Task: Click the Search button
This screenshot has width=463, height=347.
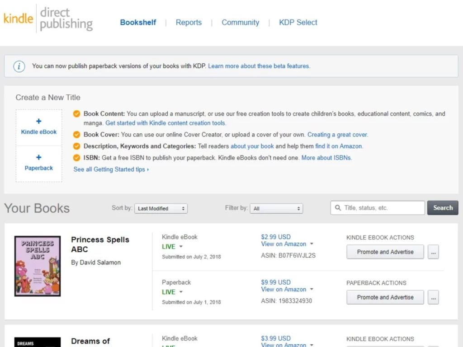Action: point(443,208)
